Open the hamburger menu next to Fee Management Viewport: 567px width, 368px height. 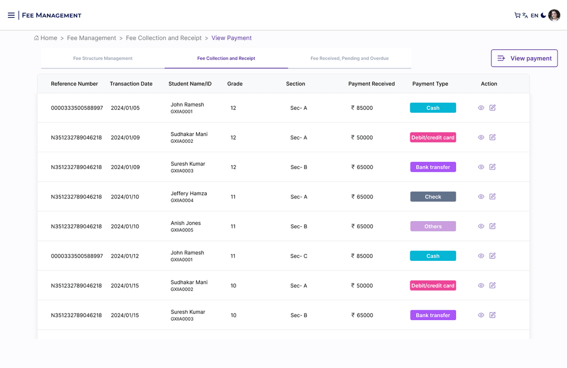(x=11, y=15)
